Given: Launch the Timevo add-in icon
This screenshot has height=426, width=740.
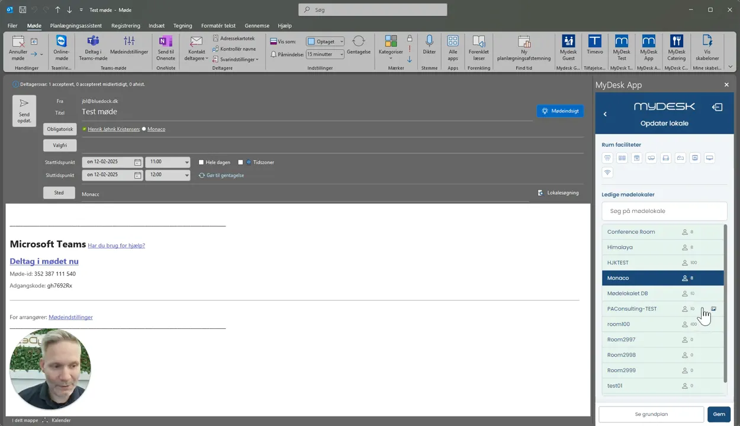Looking at the screenshot, I should click(594, 48).
